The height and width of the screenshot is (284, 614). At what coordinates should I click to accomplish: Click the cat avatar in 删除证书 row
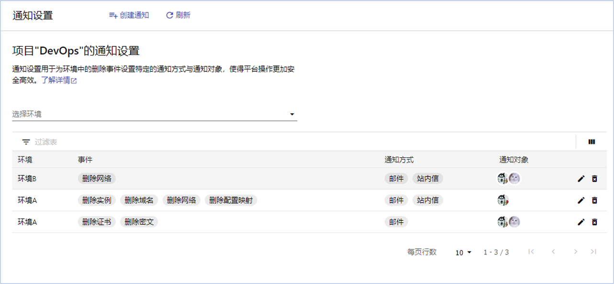coord(514,222)
